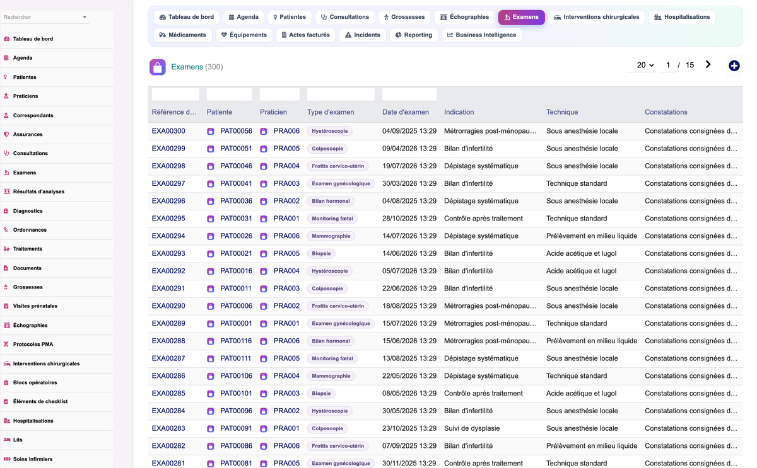Click date 19/07/2026 13:29
Image resolution: width=757 pixels, height=468 pixels.
[409, 166]
